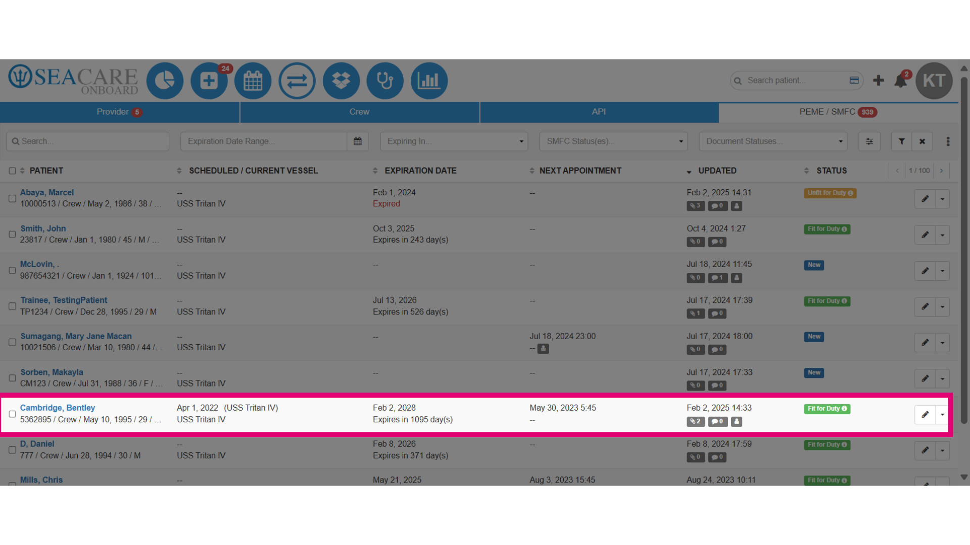Expand action dropdown for Smith, John
This screenshot has width=970, height=545.
pyautogui.click(x=943, y=235)
